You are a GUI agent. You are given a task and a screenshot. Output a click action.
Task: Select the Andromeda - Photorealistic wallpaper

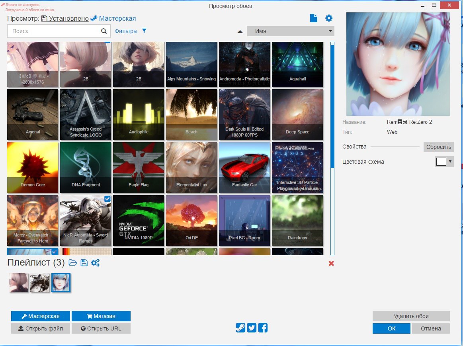[x=244, y=65]
